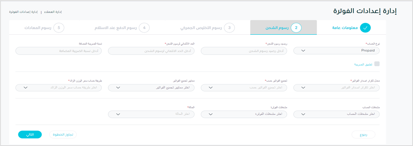Open طريقة حساب سعر الوزن الزائد dropdown

click(x=58, y=87)
